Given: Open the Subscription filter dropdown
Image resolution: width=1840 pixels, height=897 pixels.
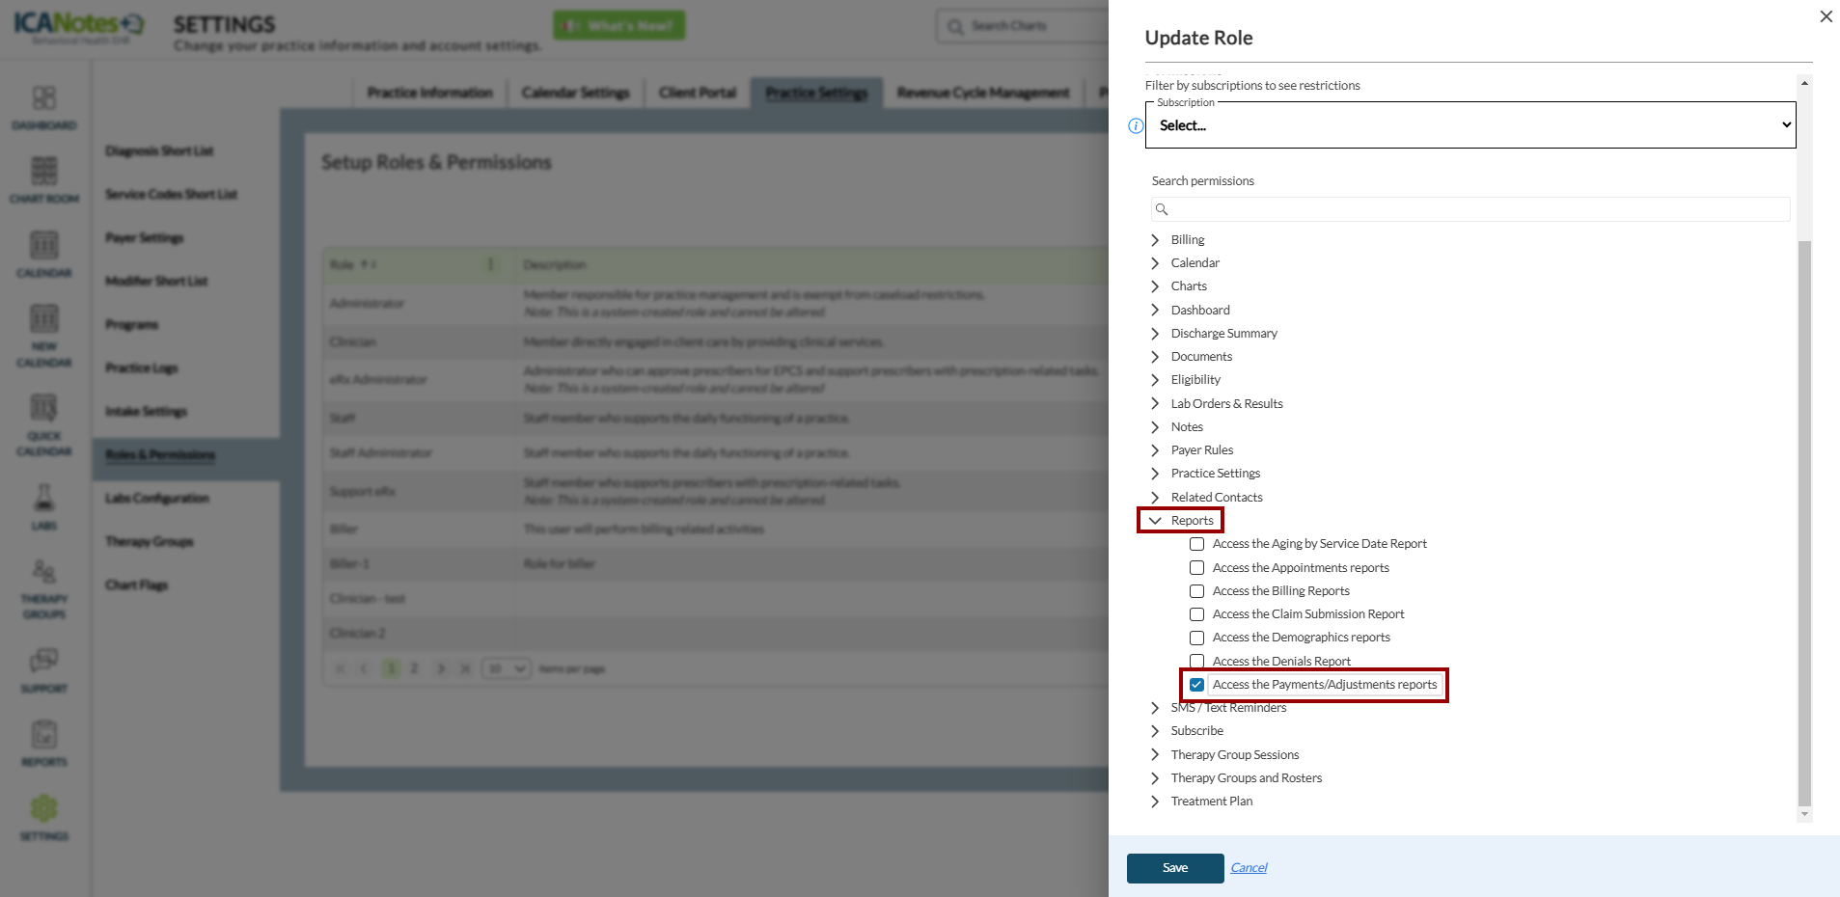Looking at the screenshot, I should click(1469, 125).
